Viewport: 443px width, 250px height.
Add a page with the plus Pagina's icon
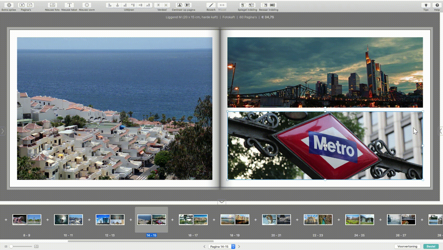pos(22,5)
